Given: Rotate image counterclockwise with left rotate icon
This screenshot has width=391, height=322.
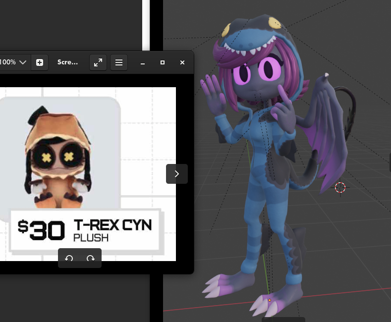Looking at the screenshot, I should click(69, 259).
